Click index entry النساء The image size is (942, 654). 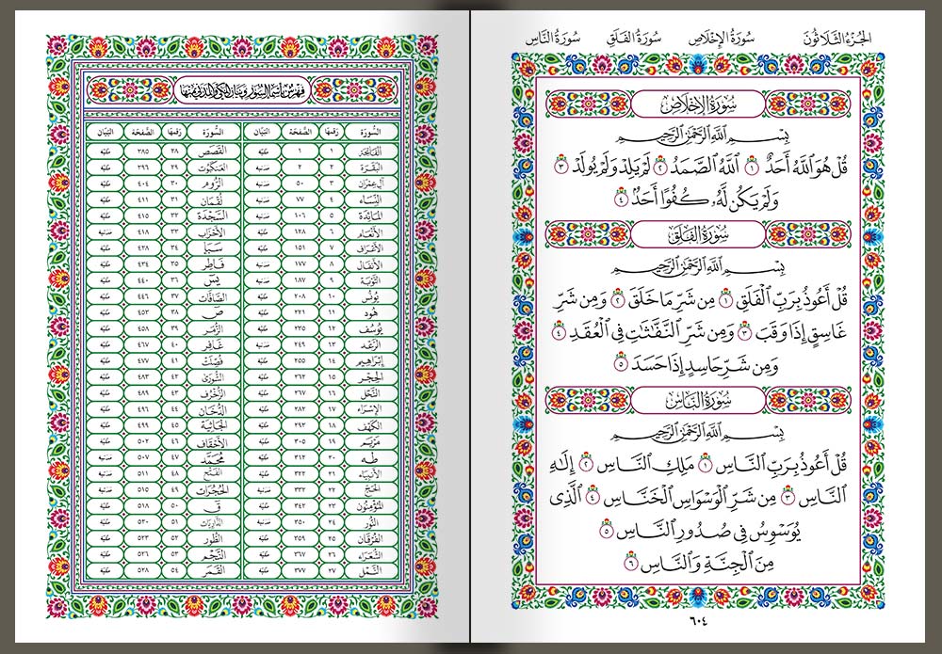[371, 199]
